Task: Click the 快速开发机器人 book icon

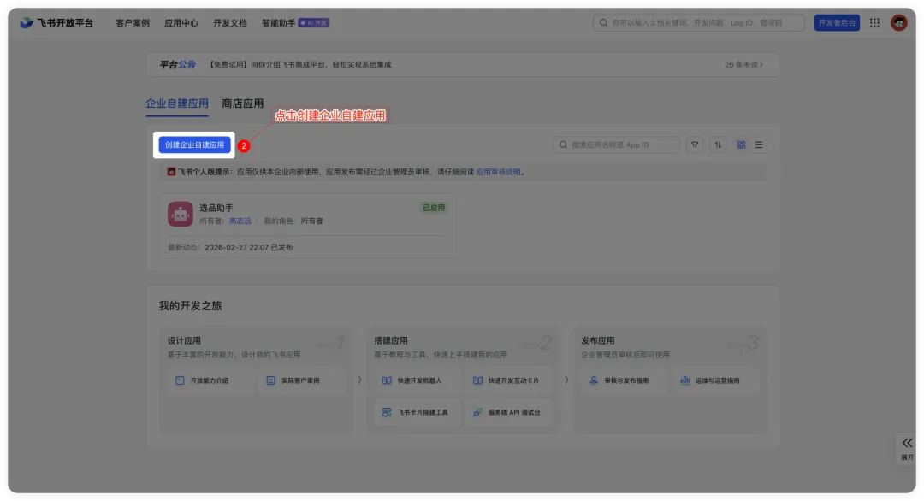Action: pos(387,381)
